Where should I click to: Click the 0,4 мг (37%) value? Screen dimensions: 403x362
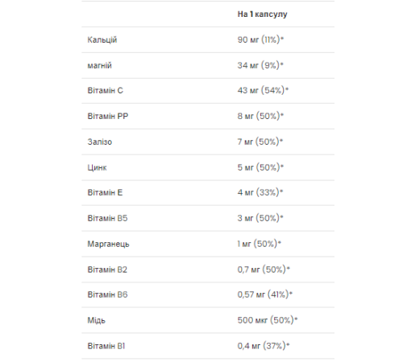point(264,346)
